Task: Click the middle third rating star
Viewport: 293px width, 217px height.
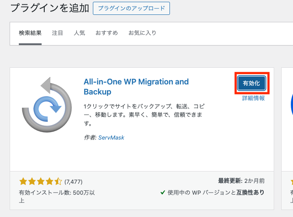Action: click(41, 181)
